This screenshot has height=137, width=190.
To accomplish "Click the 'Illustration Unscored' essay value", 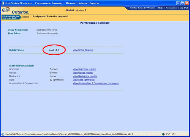I will (x=47, y=30).
